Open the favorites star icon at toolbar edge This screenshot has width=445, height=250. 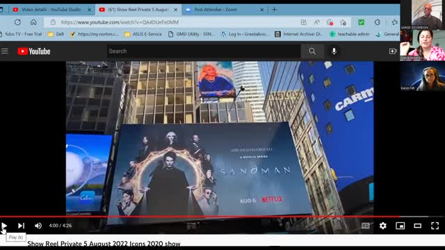[x=394, y=22]
